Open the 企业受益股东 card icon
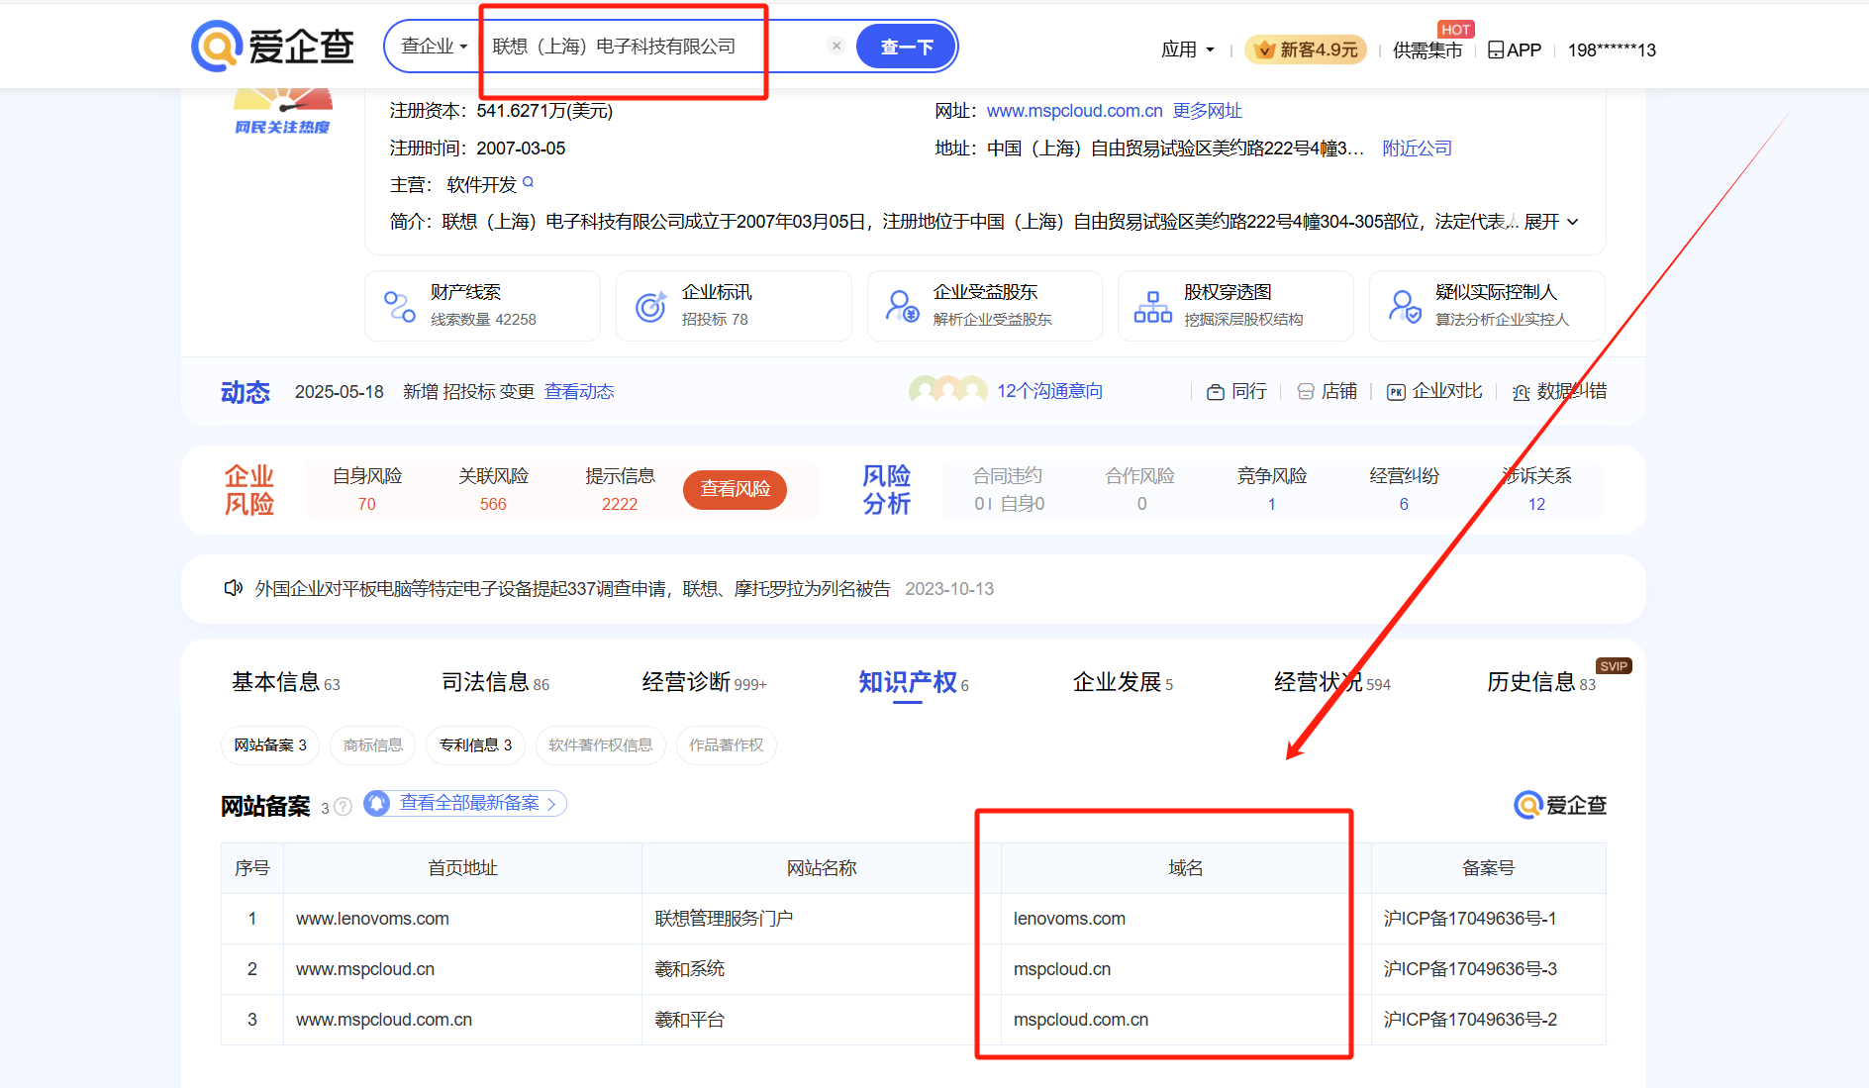 tap(902, 306)
